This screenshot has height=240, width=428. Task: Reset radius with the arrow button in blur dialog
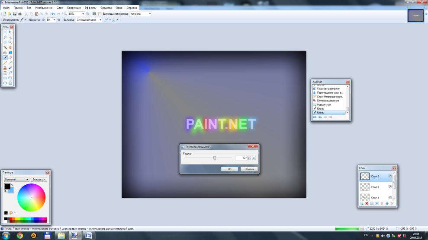(254, 158)
